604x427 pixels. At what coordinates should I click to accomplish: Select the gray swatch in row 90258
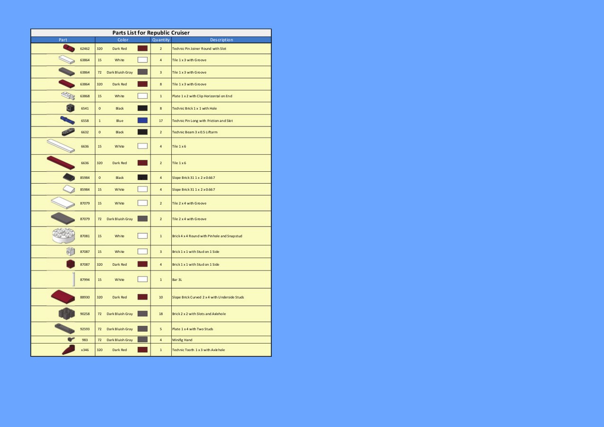(x=143, y=313)
